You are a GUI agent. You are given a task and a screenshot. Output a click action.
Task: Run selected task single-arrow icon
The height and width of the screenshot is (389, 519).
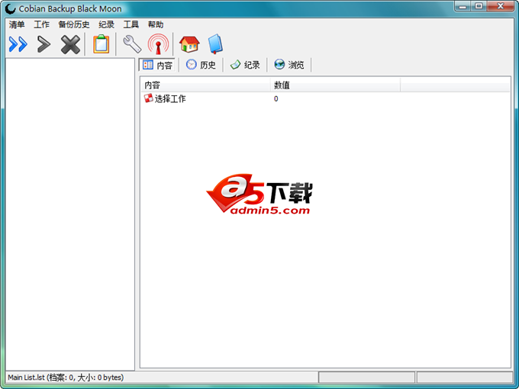point(44,44)
